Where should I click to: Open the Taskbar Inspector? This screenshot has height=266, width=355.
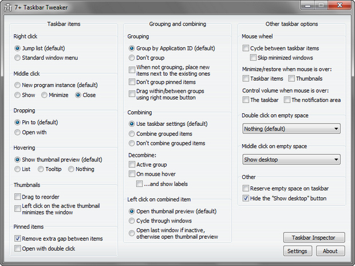tap(314, 238)
